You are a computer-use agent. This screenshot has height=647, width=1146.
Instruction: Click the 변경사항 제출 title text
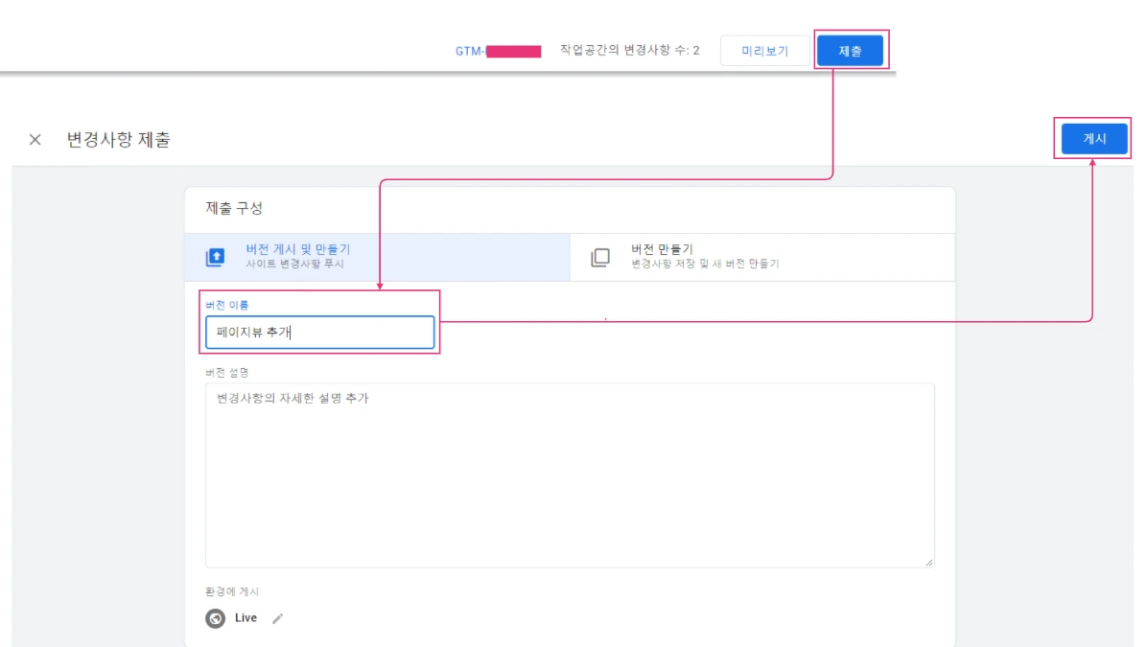point(118,140)
